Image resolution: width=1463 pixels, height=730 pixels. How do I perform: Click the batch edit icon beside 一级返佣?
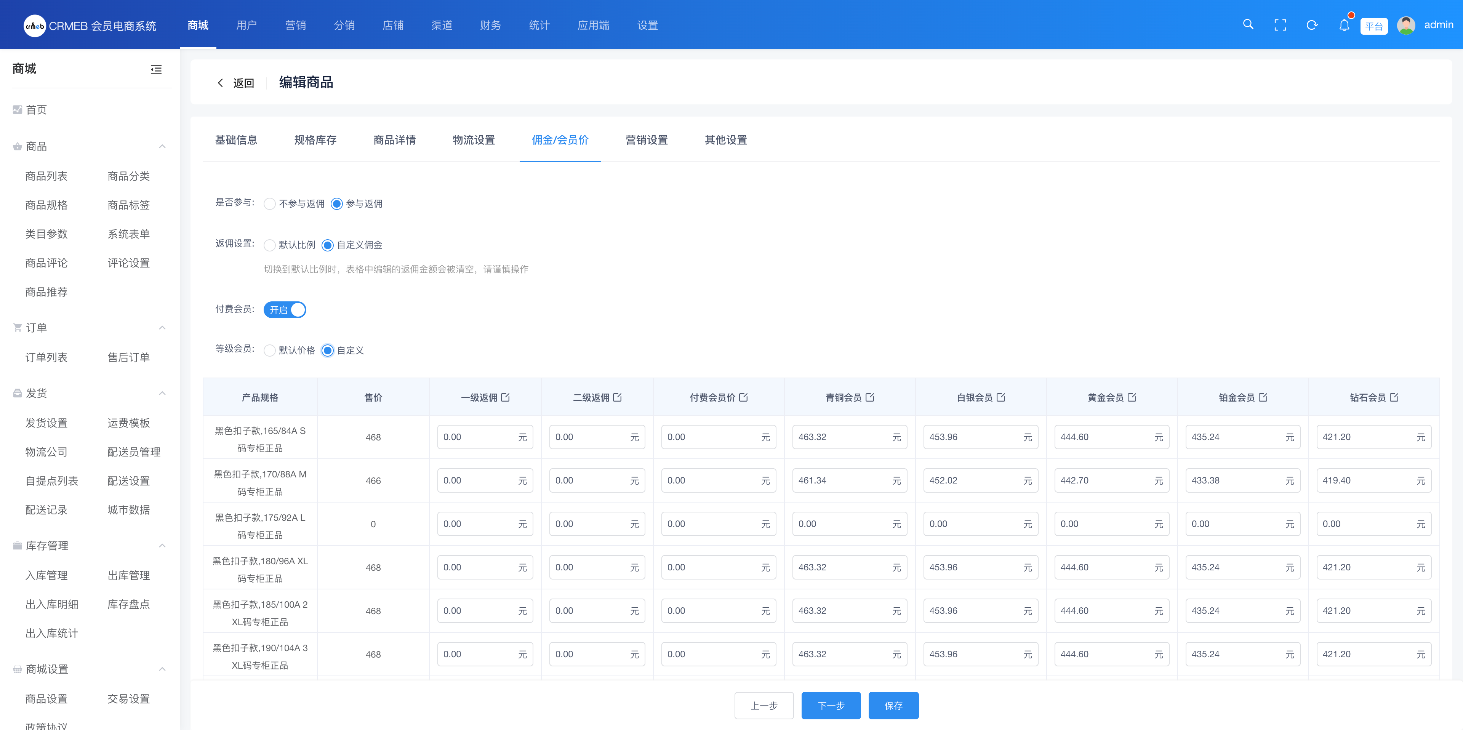coord(506,397)
